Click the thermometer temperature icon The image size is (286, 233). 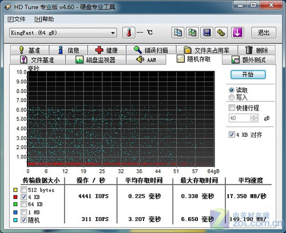coord(129,32)
